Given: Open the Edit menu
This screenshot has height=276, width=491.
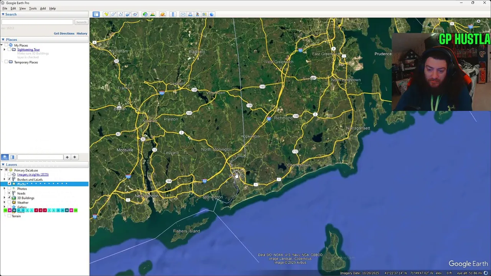Looking at the screenshot, I should click(13, 8).
